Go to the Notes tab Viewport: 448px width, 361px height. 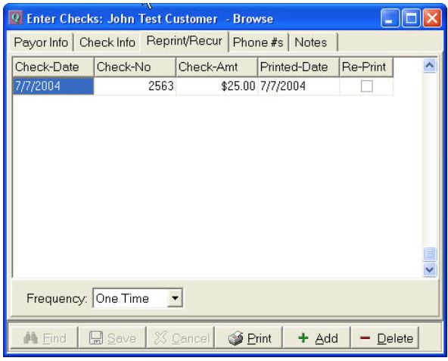[313, 42]
